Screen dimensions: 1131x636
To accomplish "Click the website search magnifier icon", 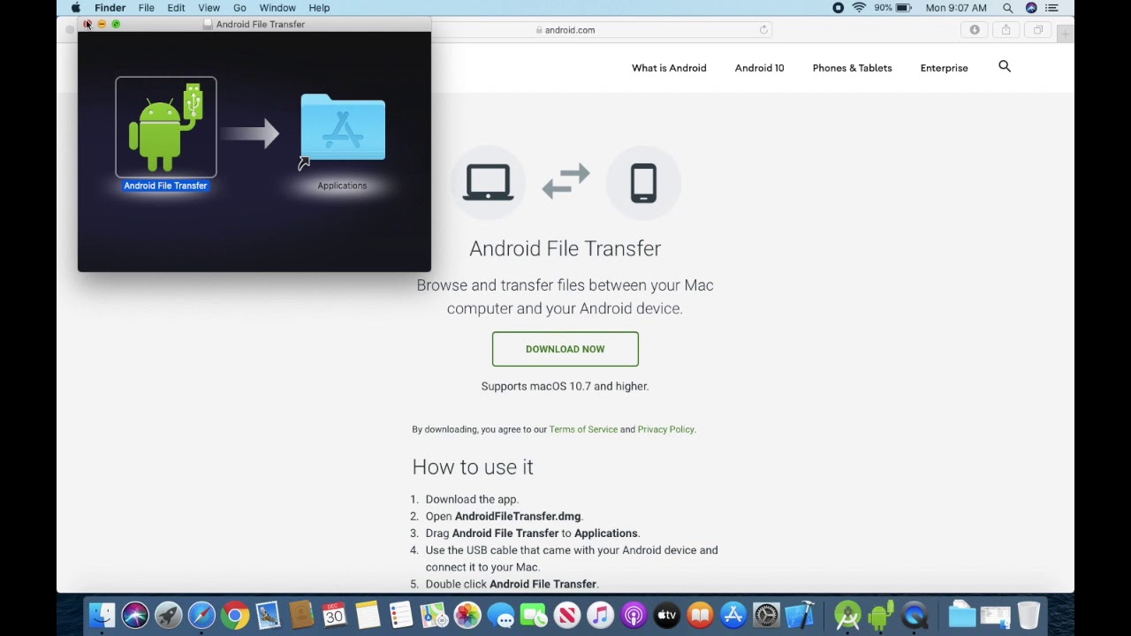I will pyautogui.click(x=1005, y=67).
